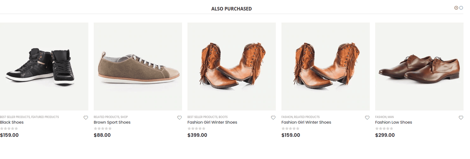Favorite the $399.00 Fashion Girl Winter Shoes
This screenshot has width=470, height=159.
click(273, 118)
